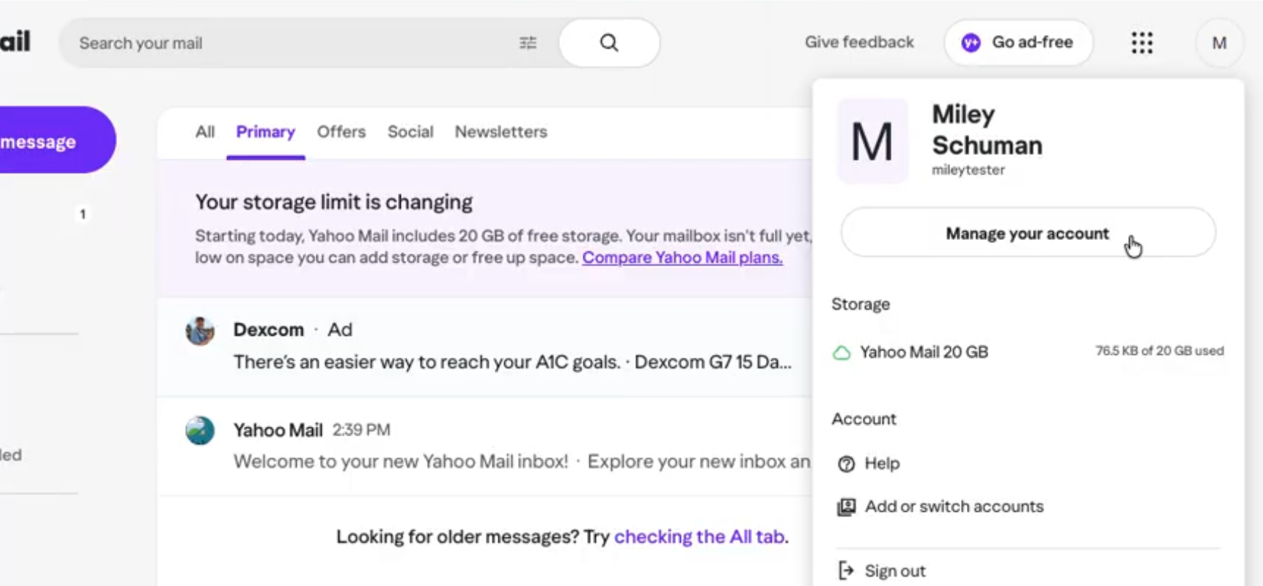Image resolution: width=1263 pixels, height=586 pixels.
Task: Select the Primary tab
Action: pos(266,132)
